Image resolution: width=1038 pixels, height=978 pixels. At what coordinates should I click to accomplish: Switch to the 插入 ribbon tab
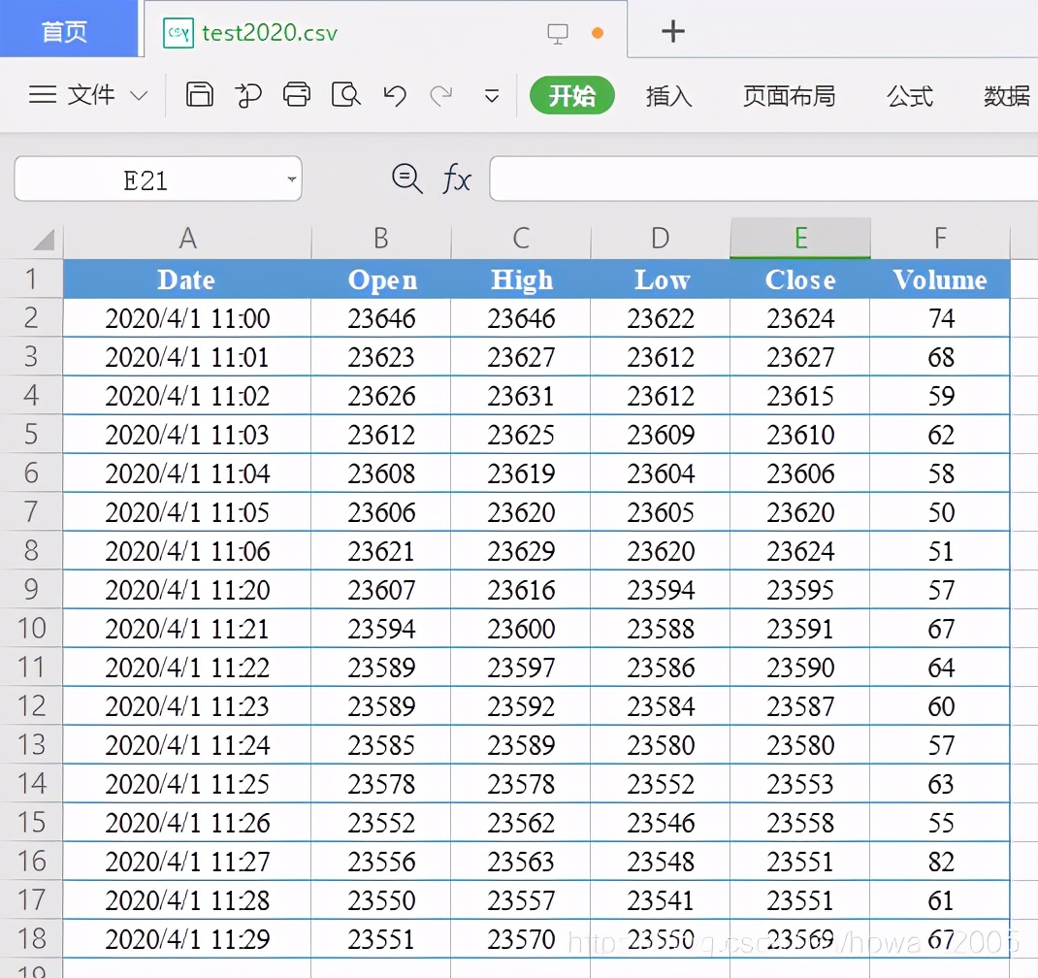pyautogui.click(x=669, y=96)
